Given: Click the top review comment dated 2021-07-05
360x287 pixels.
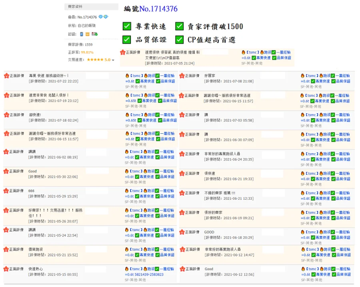Looking at the screenshot, I should tap(172, 55).
